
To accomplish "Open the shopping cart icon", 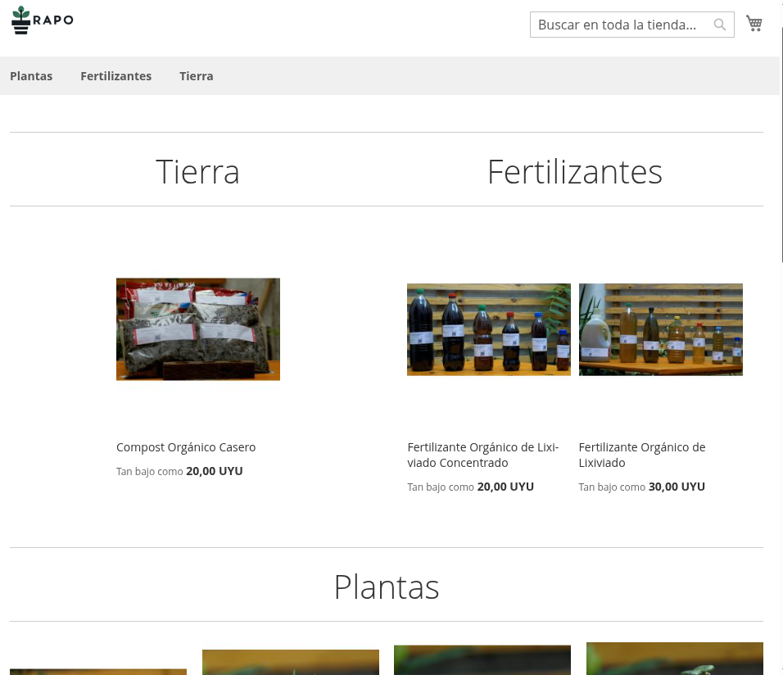I will point(754,24).
